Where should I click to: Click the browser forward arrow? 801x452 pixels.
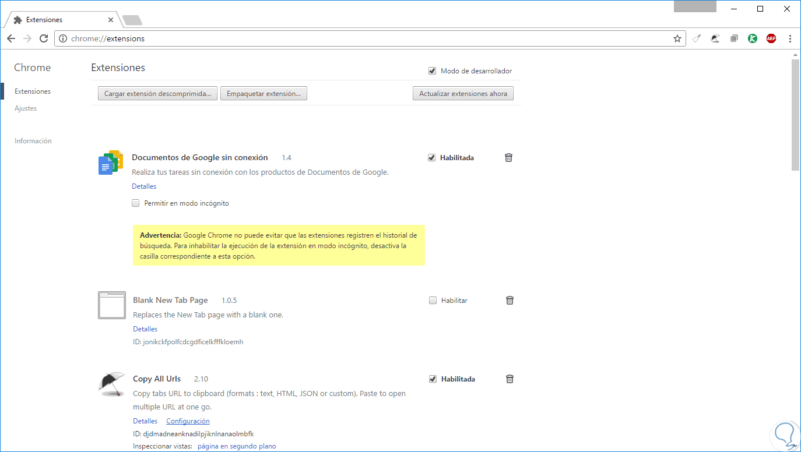point(27,38)
